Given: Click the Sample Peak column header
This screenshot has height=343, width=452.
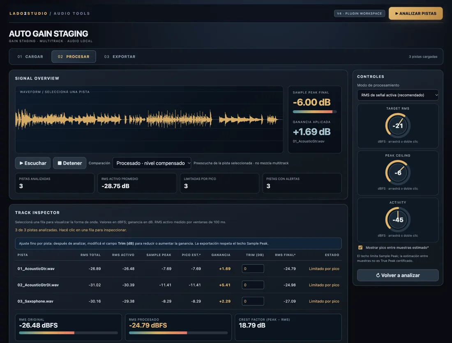Looking at the screenshot, I should pos(159,255).
